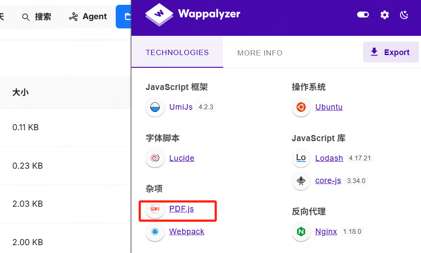Open the Lucide link

click(182, 158)
